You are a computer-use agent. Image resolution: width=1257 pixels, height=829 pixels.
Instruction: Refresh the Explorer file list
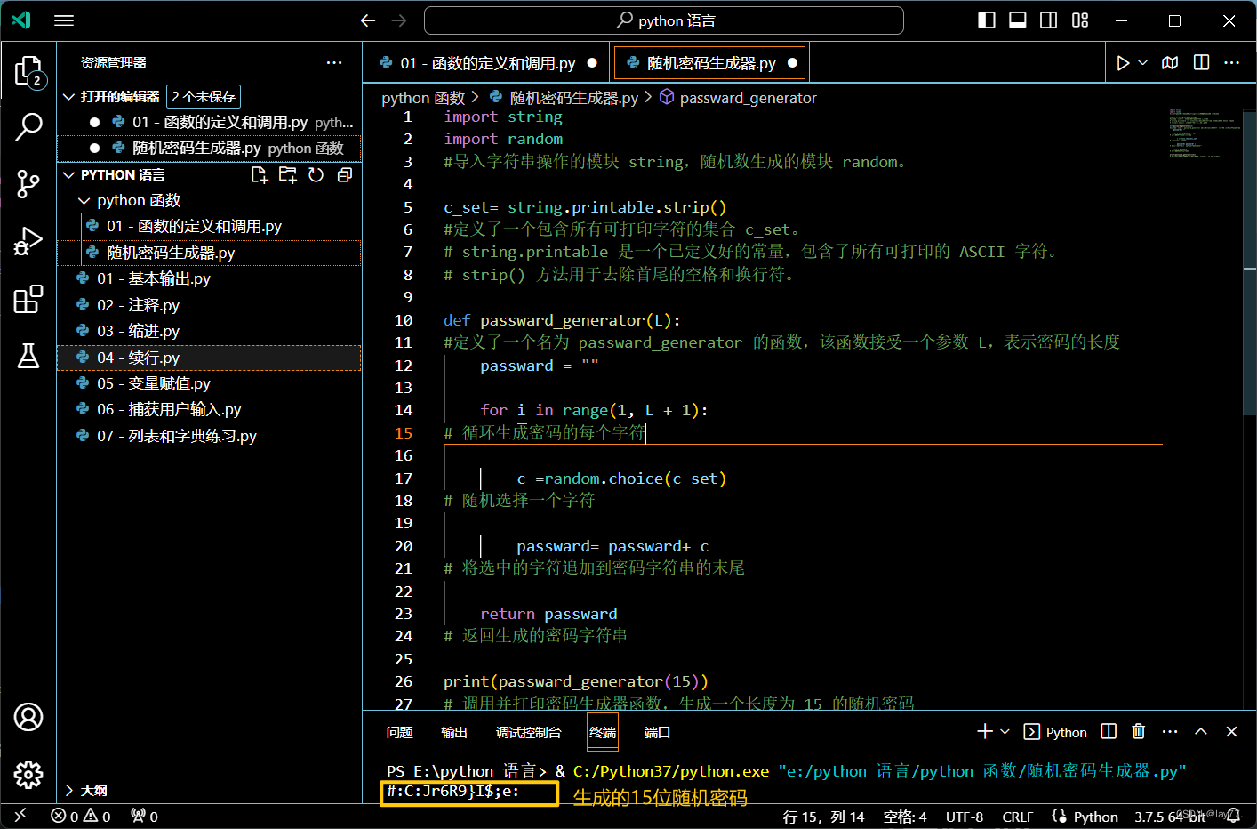[x=316, y=174]
